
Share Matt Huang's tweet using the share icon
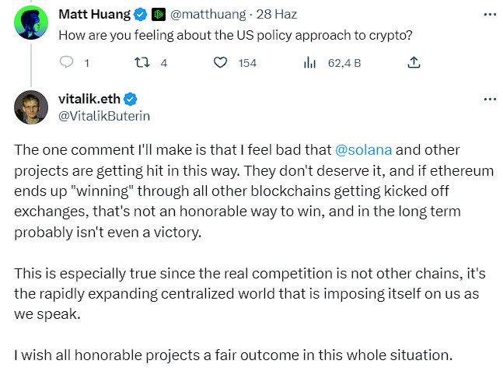coord(414,62)
